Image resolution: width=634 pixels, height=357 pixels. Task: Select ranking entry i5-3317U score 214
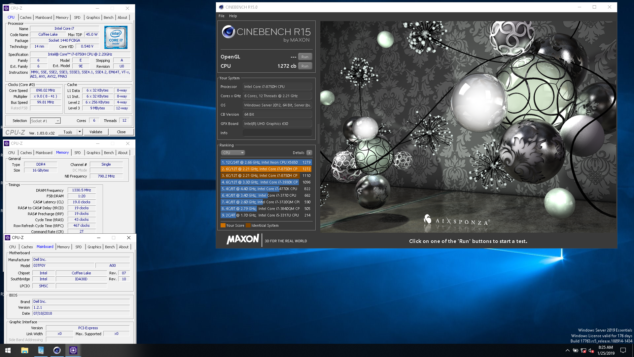tap(266, 215)
